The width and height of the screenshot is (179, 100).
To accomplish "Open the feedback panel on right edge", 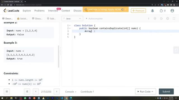I will click(176, 50).
